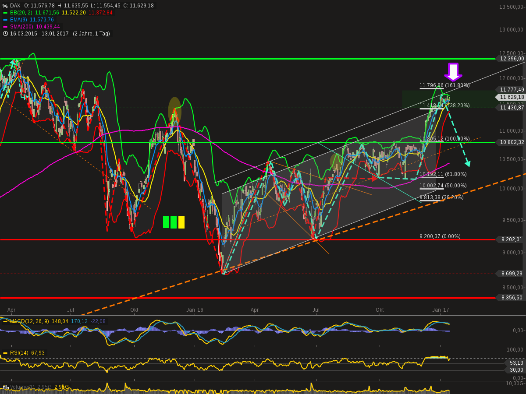526x394 pixels.
Task: Click the RSI(14) 67,93 label
Action: point(27,353)
